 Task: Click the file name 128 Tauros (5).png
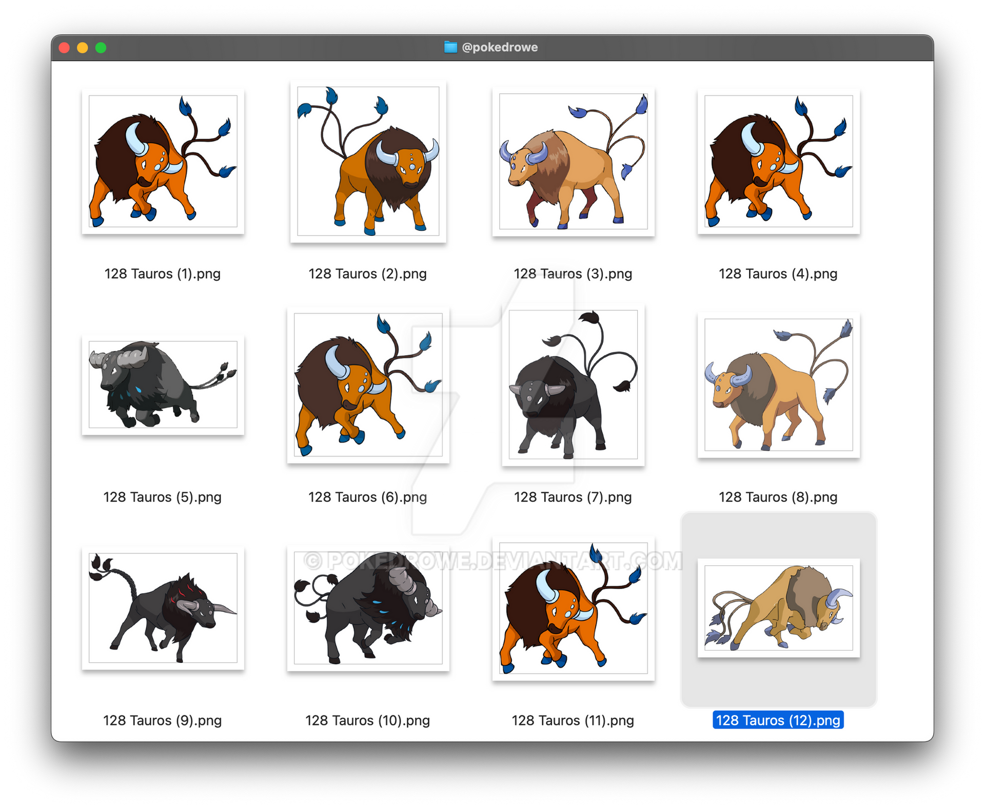tap(163, 497)
